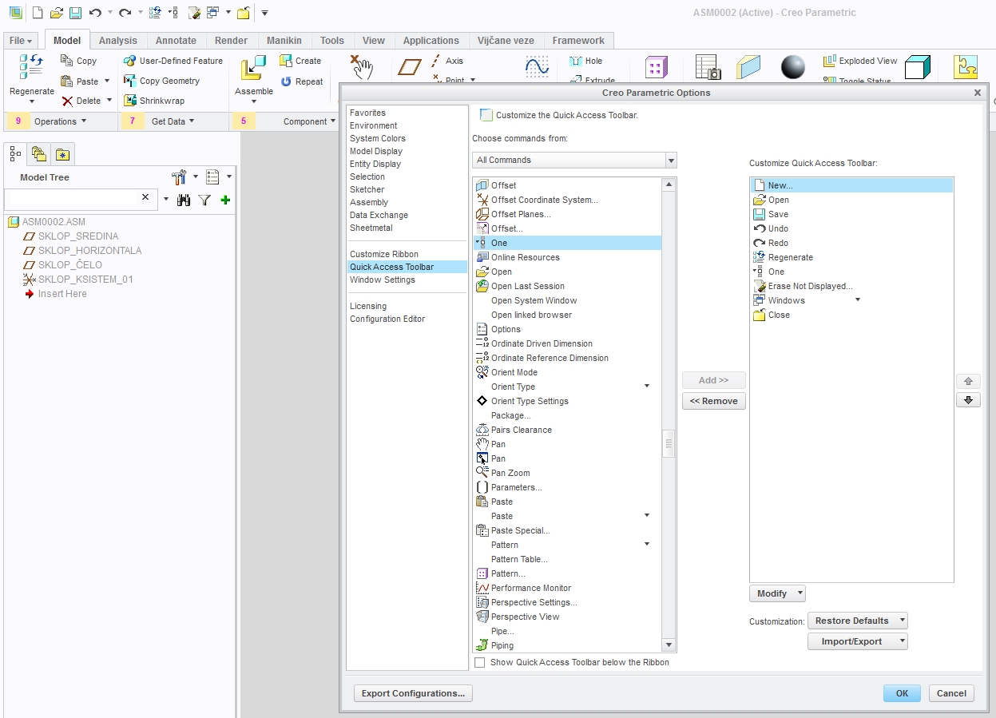Switch to the Manikin tab
996x718 pixels.
tap(284, 40)
